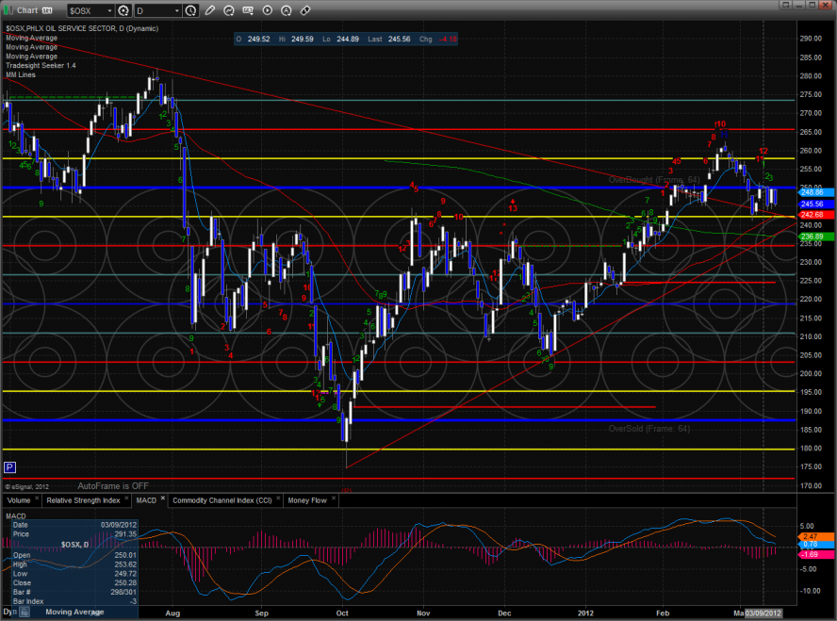The image size is (837, 621).
Task: Select the pencil drawing tool
Action: coord(210,10)
